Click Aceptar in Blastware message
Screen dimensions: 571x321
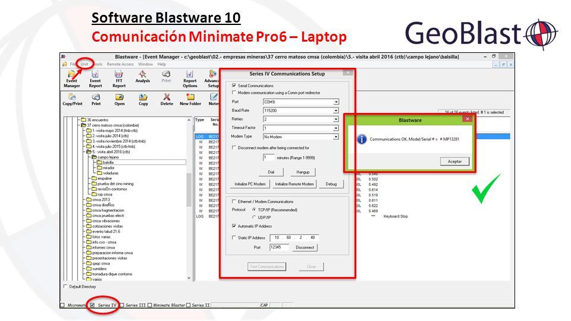tap(454, 161)
